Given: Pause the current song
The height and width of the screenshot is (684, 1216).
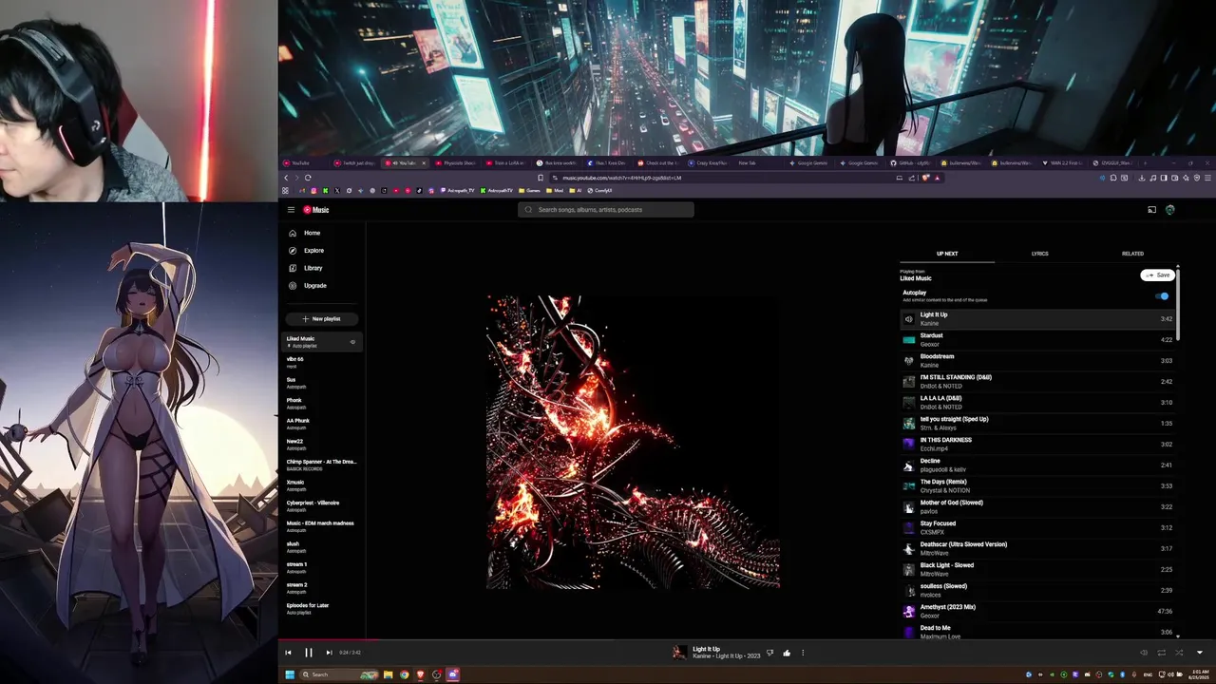Looking at the screenshot, I should click(x=308, y=653).
